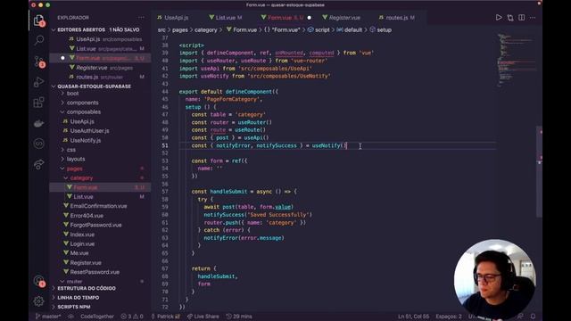Open the Live Share sidebar icon
This screenshot has height=321, width=571.
38,164
